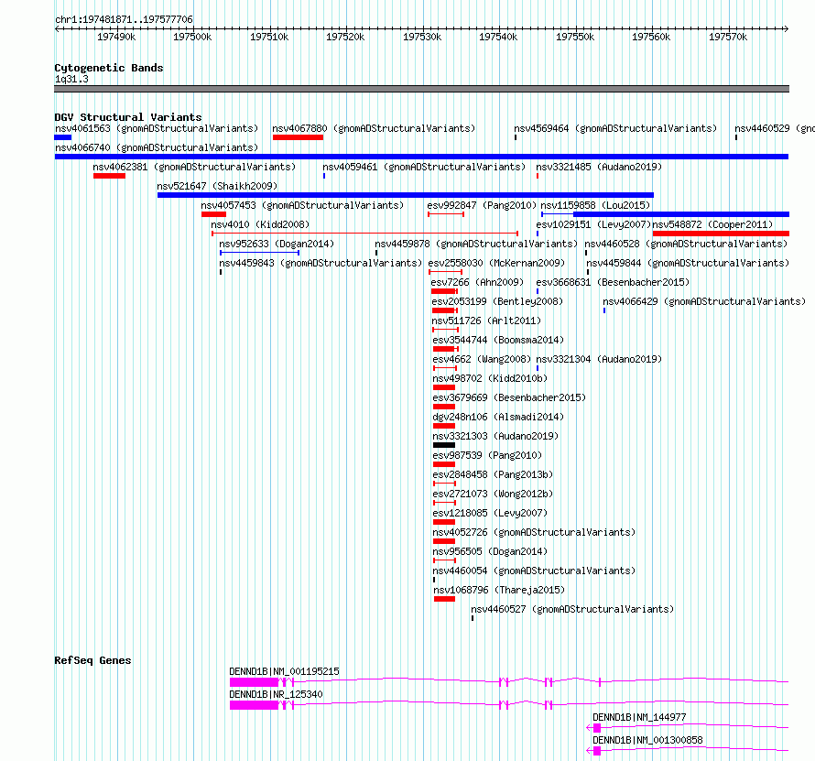The height and width of the screenshot is (761, 815).
Task: Click the 197560k ruler position
Action: [x=651, y=37]
